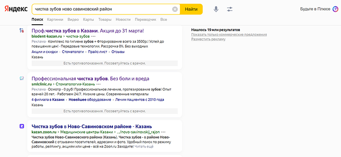Open the Переводчик tab
341x157 pixels.
click(x=145, y=20)
